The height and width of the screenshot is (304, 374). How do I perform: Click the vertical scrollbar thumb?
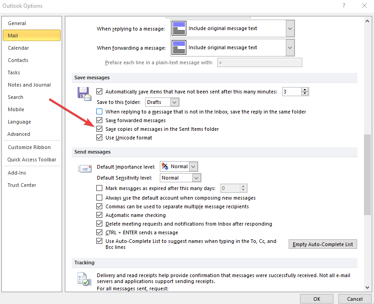point(367,175)
